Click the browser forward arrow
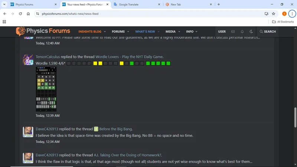 pyautogui.click(x=13, y=14)
